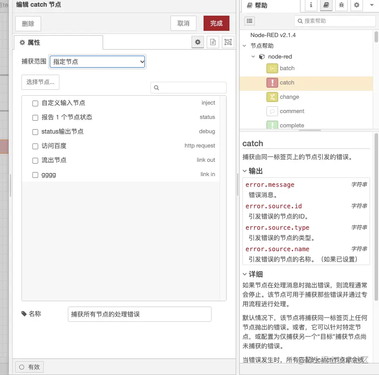Select the comment help entry
Image resolution: width=379 pixels, height=375 pixels.
point(306,111)
